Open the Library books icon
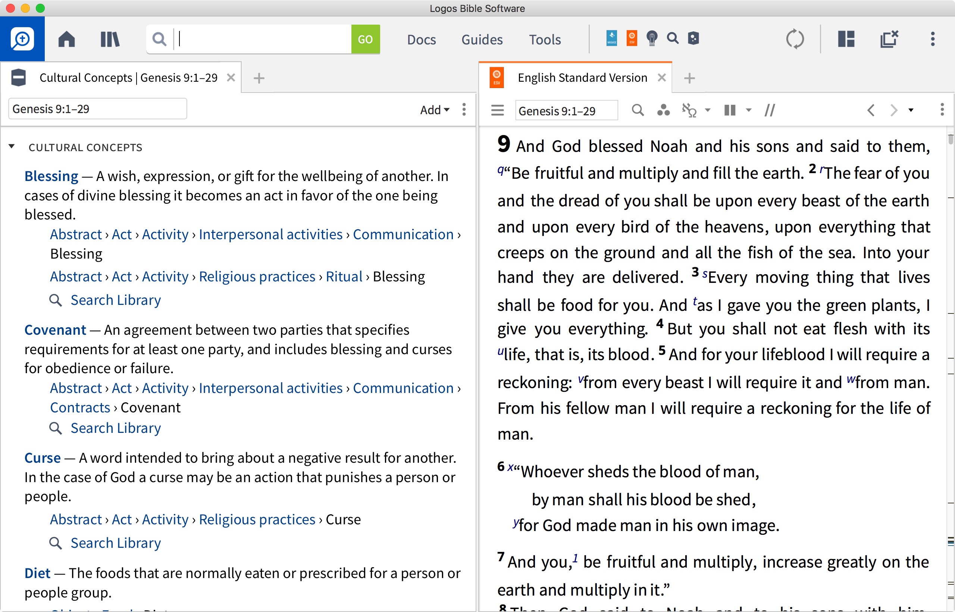This screenshot has width=955, height=612. tap(110, 39)
